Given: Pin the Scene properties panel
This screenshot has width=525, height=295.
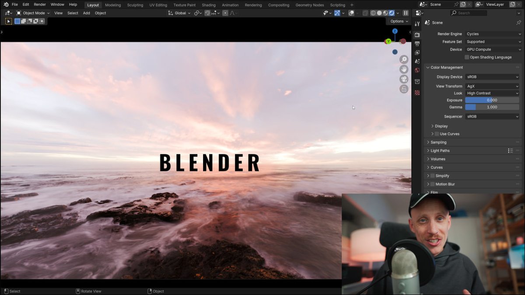Looking at the screenshot, I should (x=518, y=23).
